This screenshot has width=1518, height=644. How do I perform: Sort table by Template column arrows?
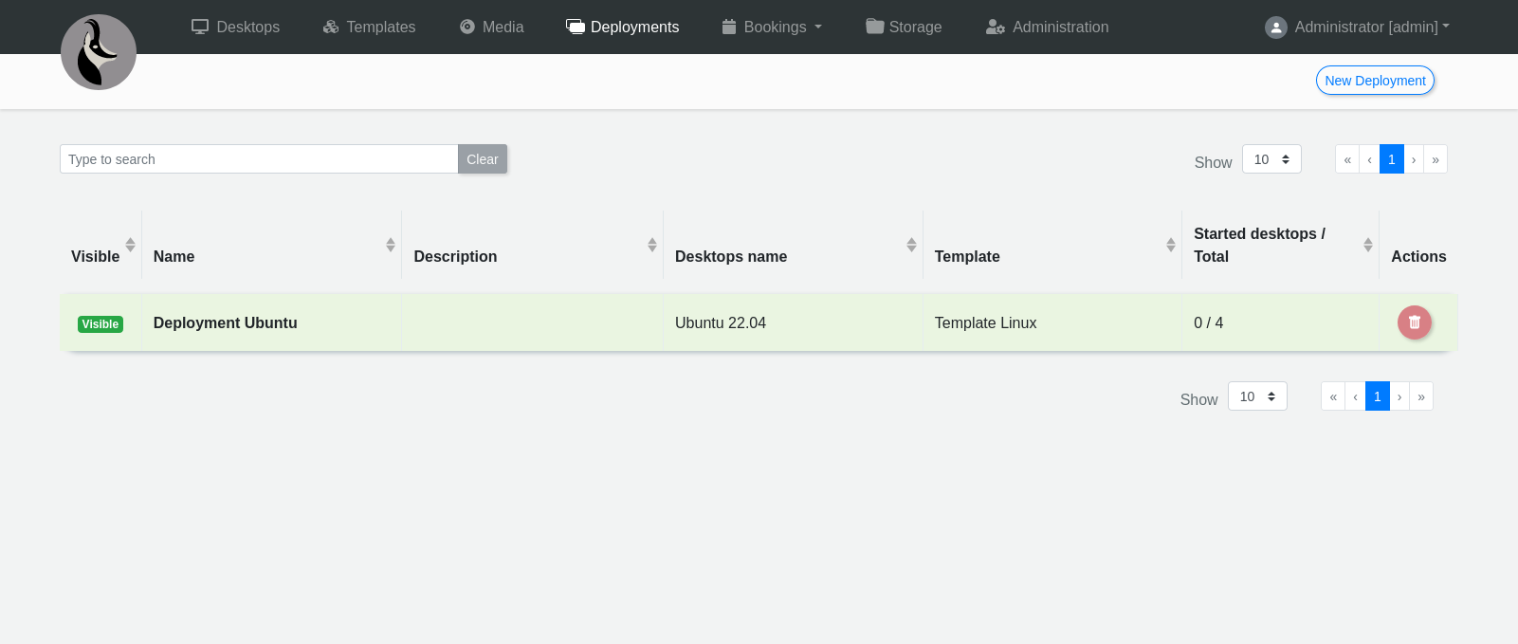(x=1171, y=245)
